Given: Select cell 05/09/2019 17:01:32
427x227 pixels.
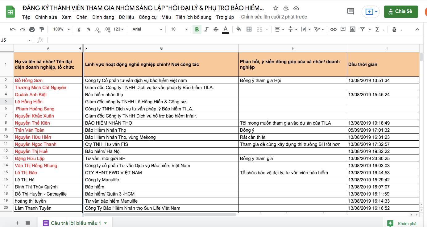Looking at the screenshot, I should (x=383, y=130).
